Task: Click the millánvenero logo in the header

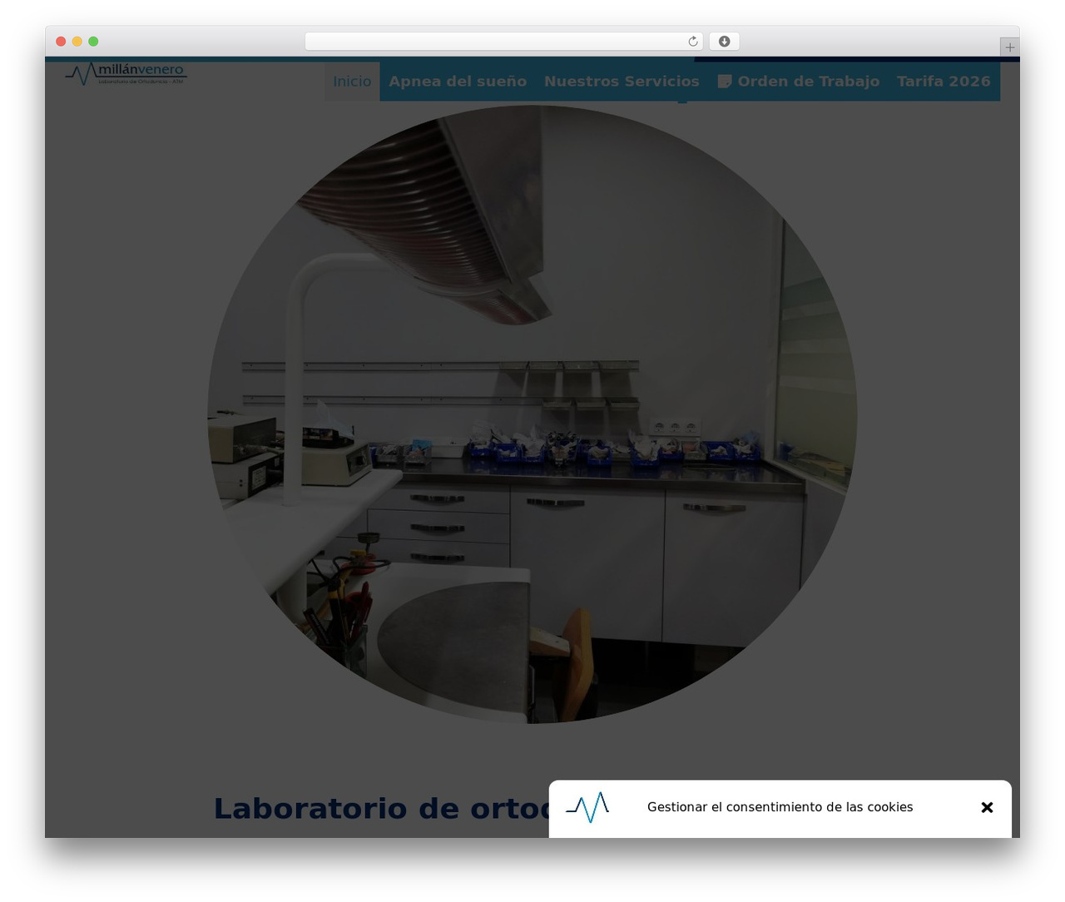Action: [126, 74]
